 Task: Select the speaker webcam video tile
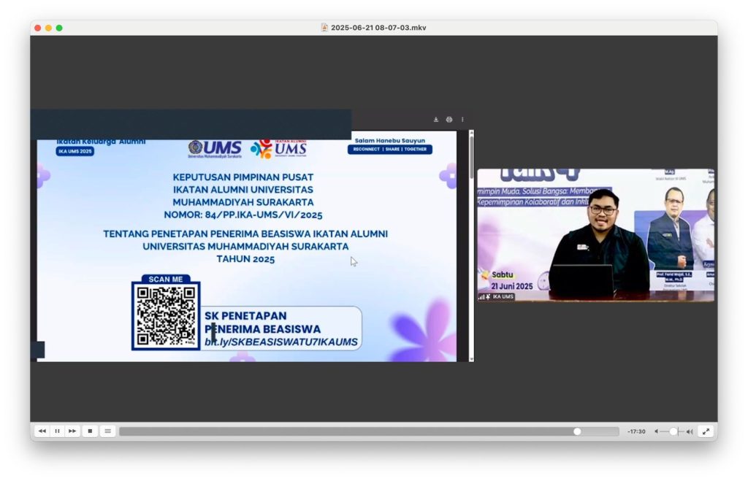[x=596, y=235]
